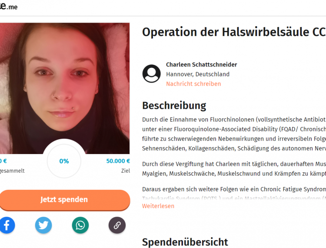This screenshot has width=326, height=248.
Task: Open the campaign photo thumbnail
Action: (x=64, y=88)
